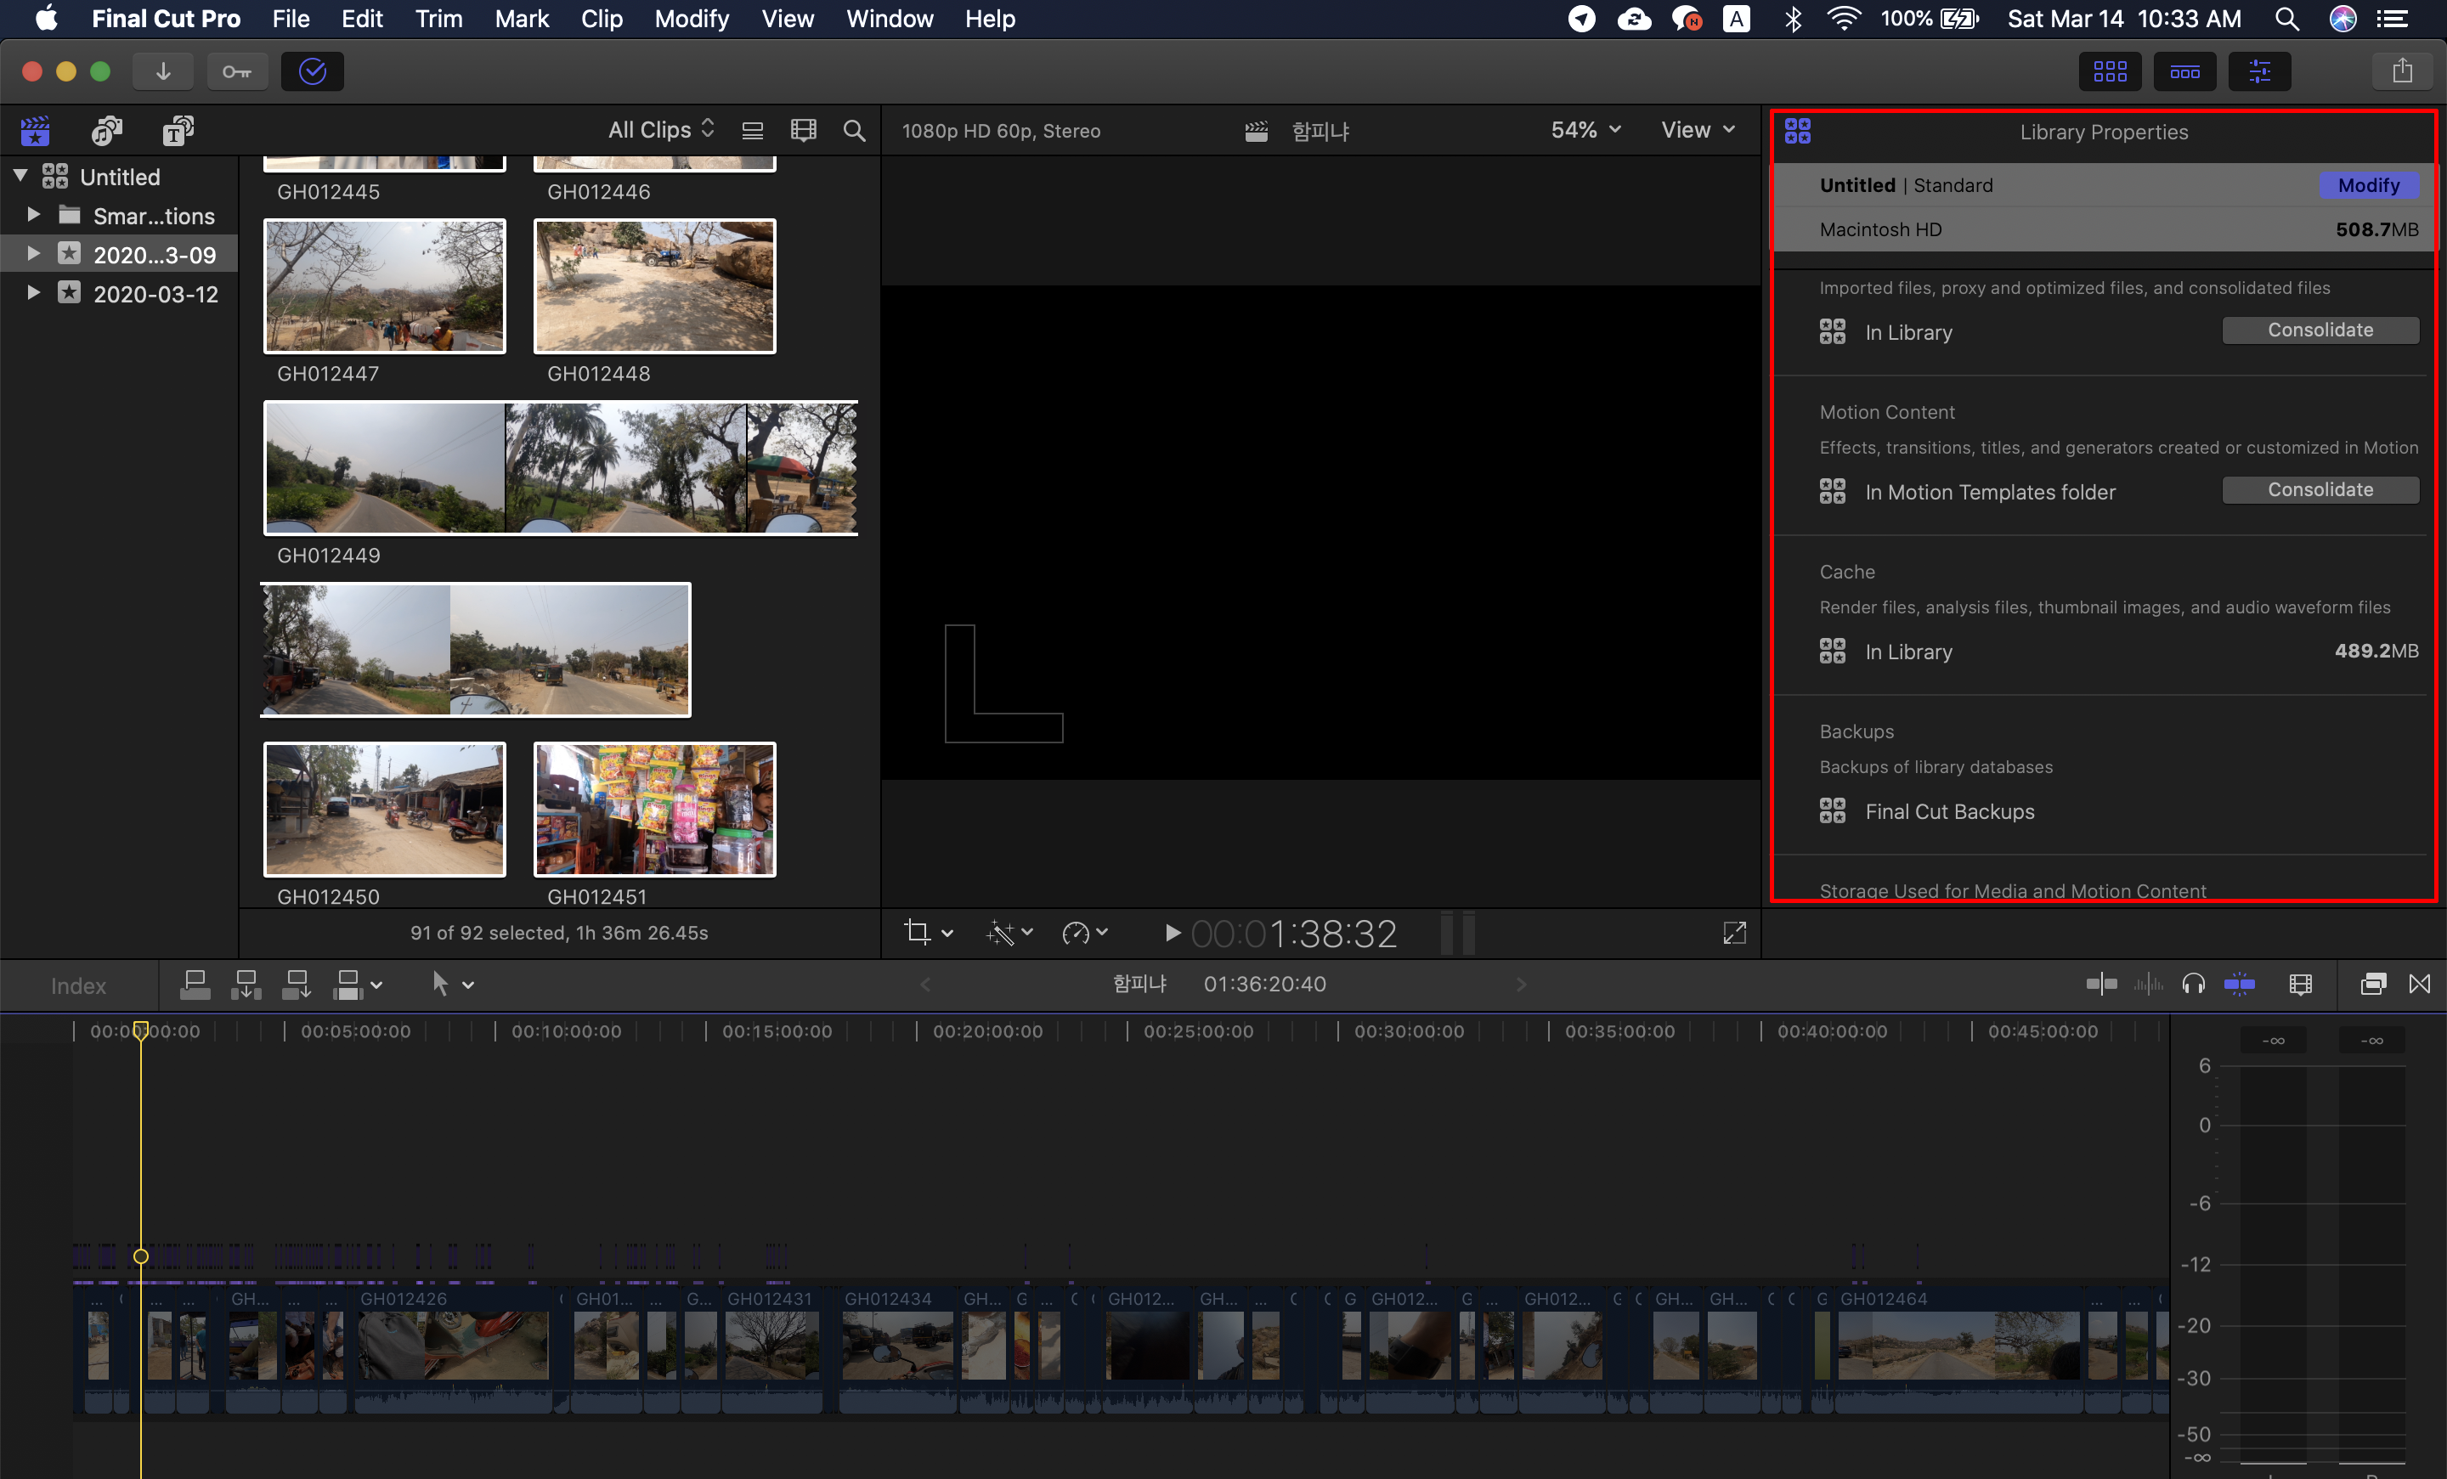Expand the 2020-03-12 event disclosure triangle

coord(33,293)
